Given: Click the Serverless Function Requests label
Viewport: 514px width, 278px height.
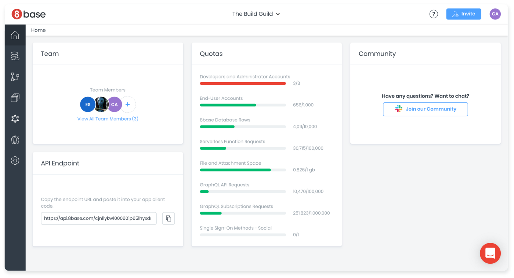Looking at the screenshot, I should 232,142.
